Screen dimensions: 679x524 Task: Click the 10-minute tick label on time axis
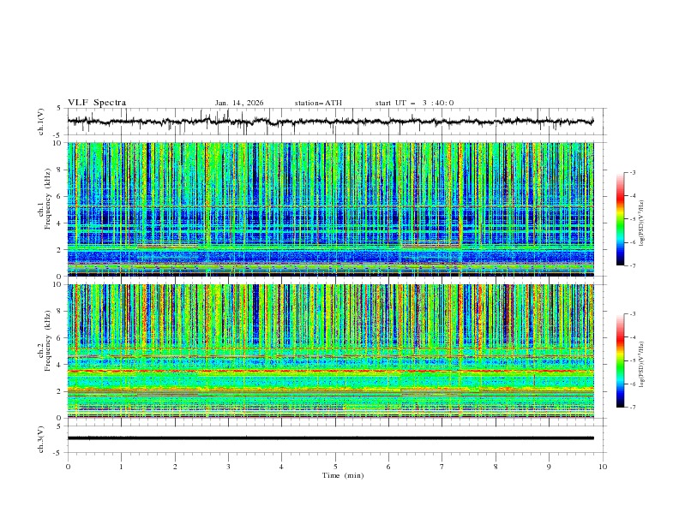603,467
